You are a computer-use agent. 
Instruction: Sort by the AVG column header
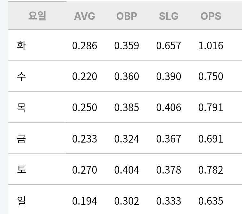pos(85,16)
